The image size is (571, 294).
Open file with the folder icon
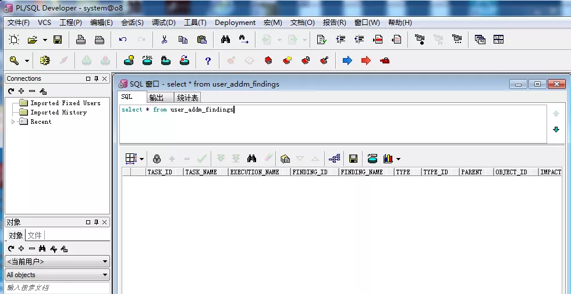(33, 40)
